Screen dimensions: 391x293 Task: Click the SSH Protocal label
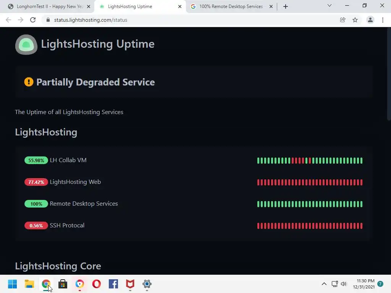pyautogui.click(x=67, y=225)
